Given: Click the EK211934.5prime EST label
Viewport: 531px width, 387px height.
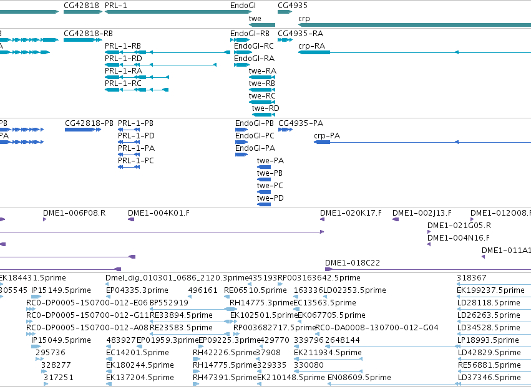Looking at the screenshot, I should (x=328, y=353).
